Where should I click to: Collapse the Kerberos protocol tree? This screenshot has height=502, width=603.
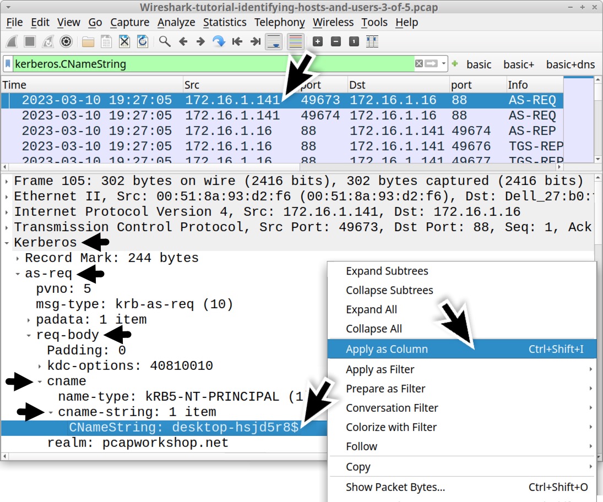click(x=6, y=242)
